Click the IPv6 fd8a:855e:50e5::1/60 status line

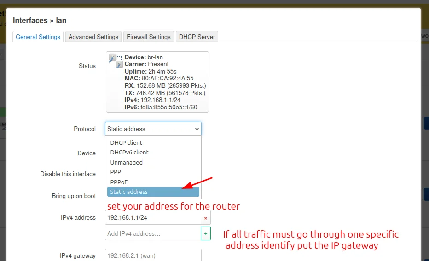tap(161, 107)
